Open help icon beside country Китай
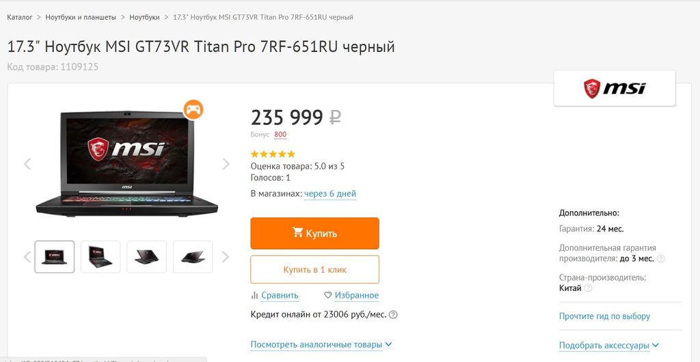 (x=589, y=288)
